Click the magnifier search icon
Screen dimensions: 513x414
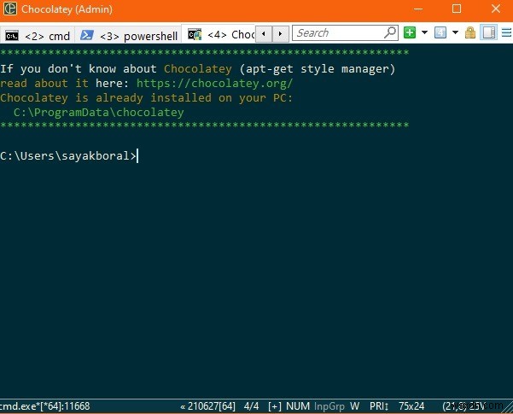(390, 32)
